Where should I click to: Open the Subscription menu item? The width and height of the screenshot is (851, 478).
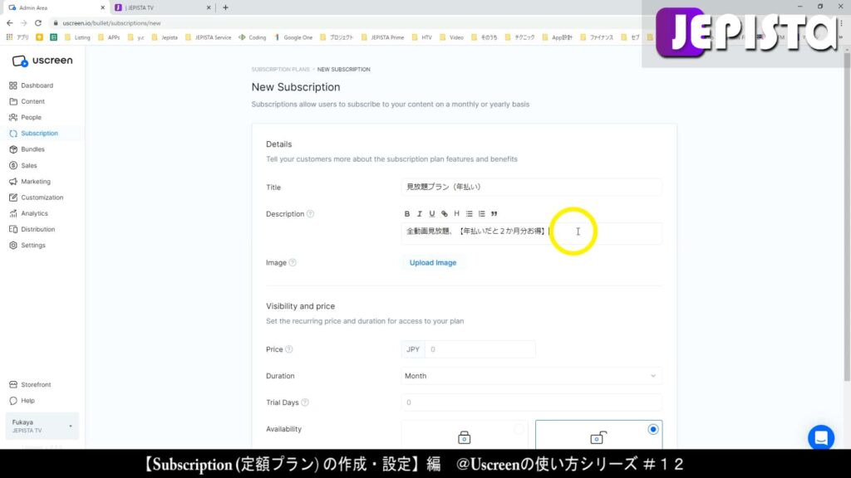(39, 134)
